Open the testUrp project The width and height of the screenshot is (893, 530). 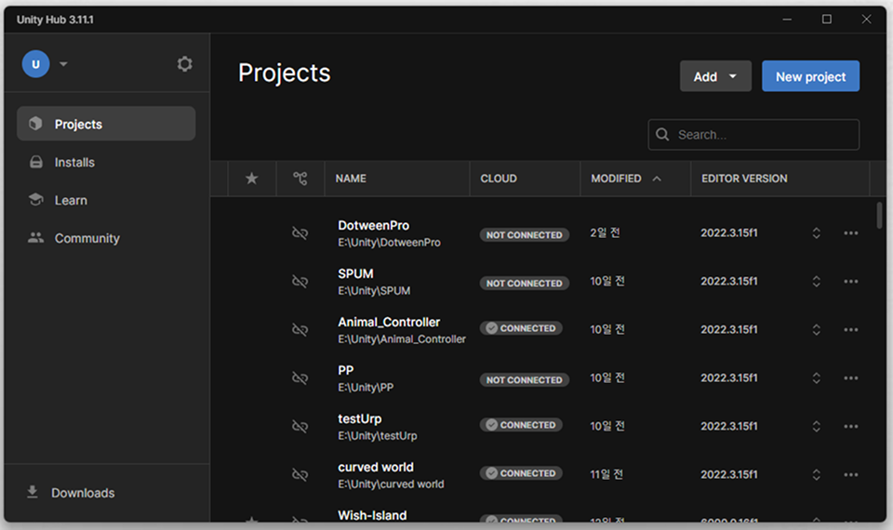tap(360, 419)
